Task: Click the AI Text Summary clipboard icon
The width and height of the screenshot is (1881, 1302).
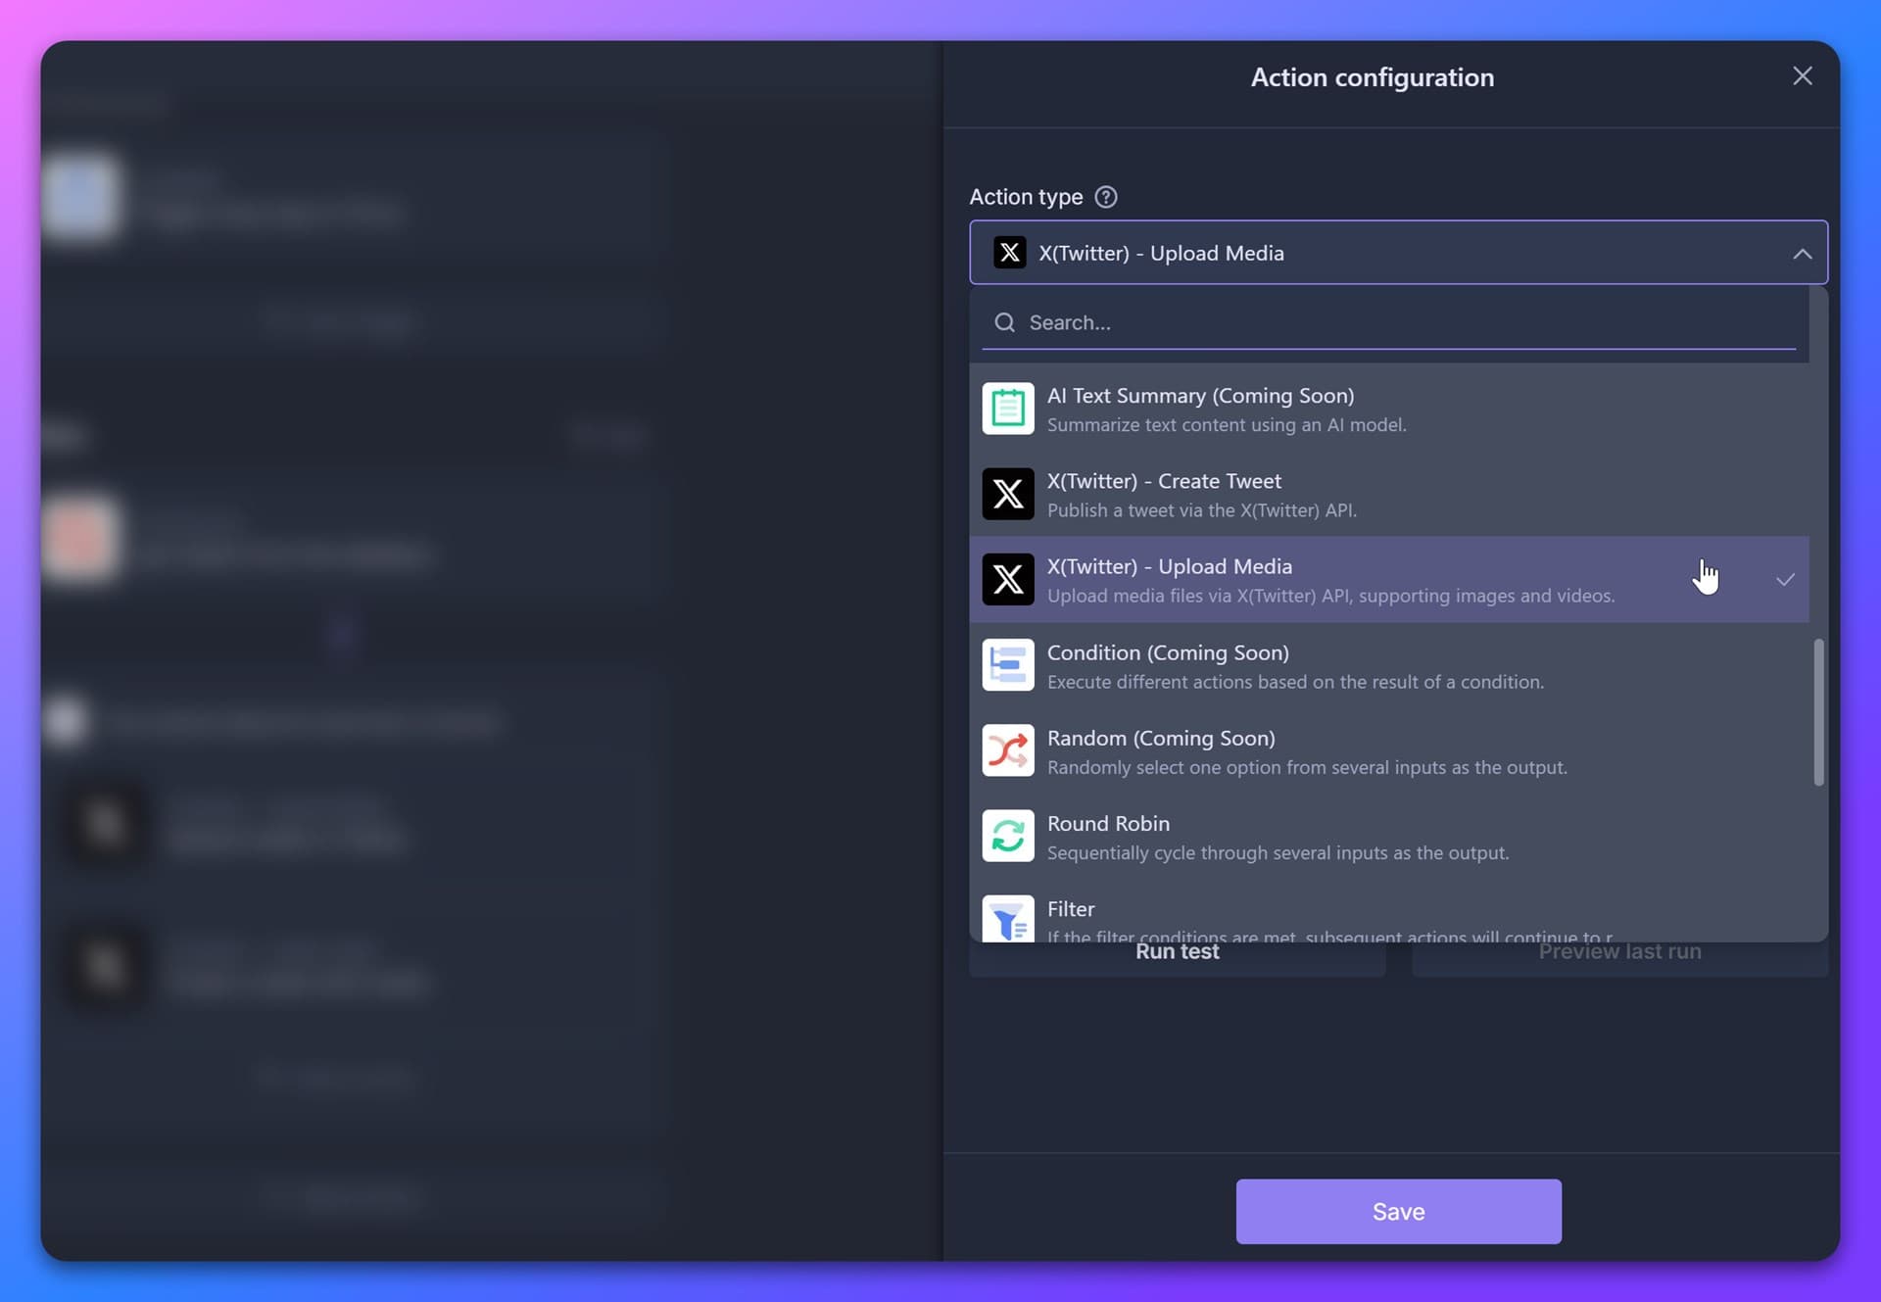Action: (1008, 409)
